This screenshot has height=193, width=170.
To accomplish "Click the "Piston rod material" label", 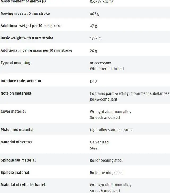I will click(17, 130).
